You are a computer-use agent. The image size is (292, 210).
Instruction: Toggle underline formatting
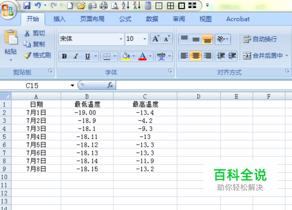[x=88, y=56]
